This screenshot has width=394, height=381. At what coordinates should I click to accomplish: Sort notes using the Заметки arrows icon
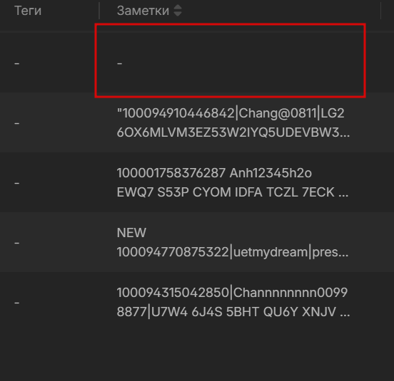pyautogui.click(x=178, y=11)
